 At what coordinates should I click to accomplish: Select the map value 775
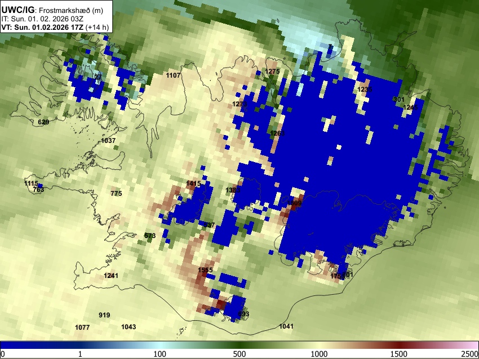[x=117, y=194]
